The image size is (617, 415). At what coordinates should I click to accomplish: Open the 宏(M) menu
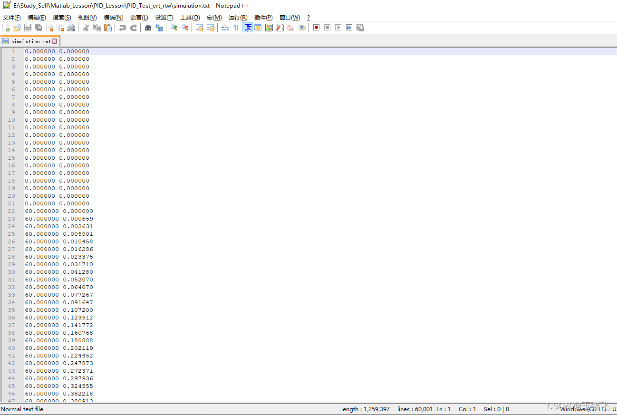point(214,18)
